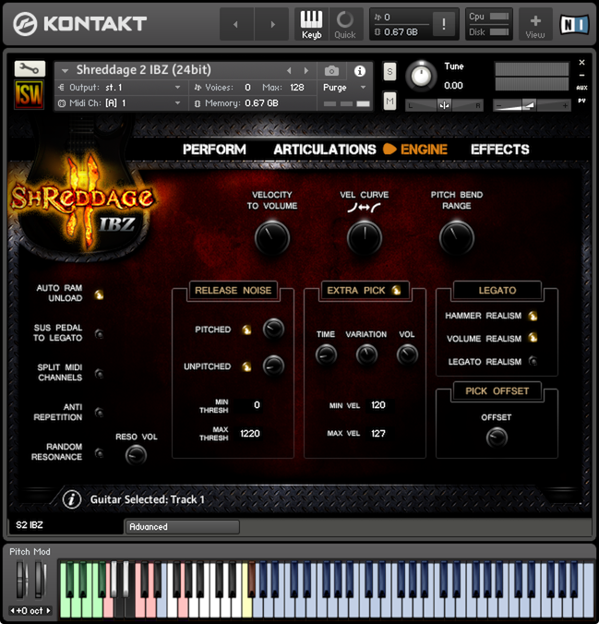The height and width of the screenshot is (624, 599).
Task: Click the Extra Pick Time knob
Action: pyautogui.click(x=326, y=355)
